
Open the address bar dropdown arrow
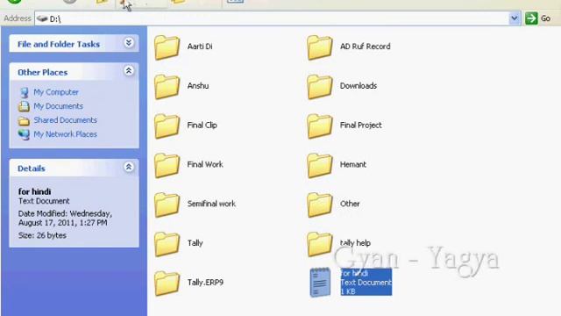coord(515,18)
